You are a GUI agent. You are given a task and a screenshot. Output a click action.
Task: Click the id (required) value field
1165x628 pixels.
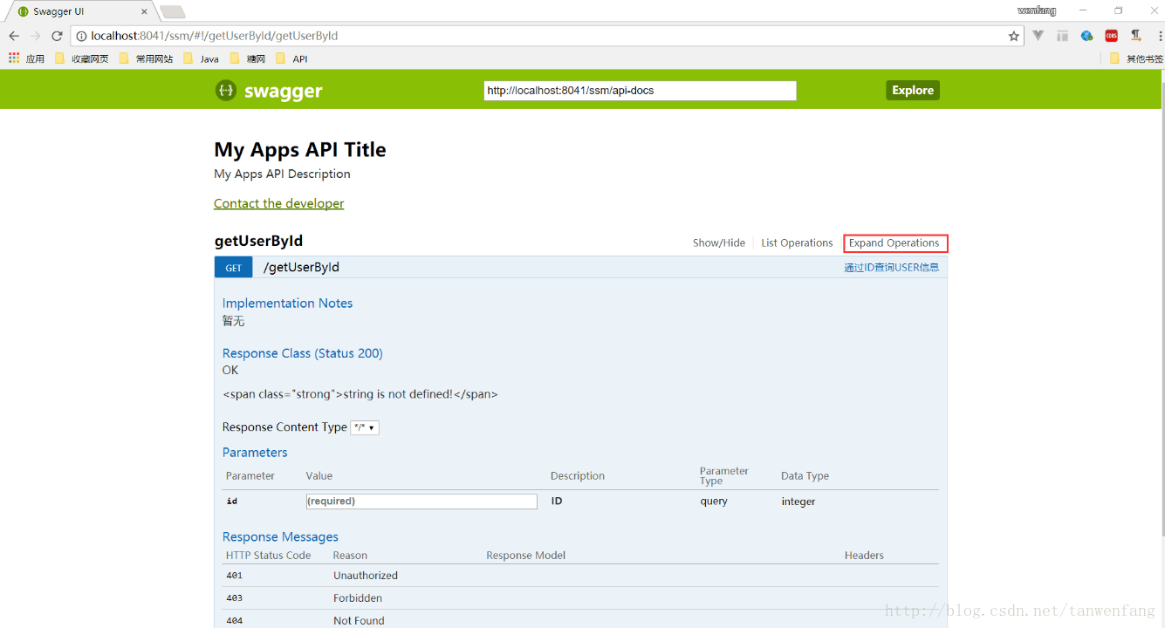click(421, 501)
